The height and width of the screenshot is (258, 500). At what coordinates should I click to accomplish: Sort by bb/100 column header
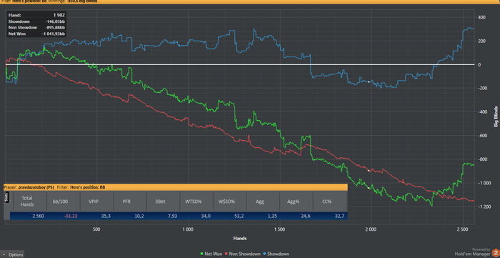click(63, 202)
